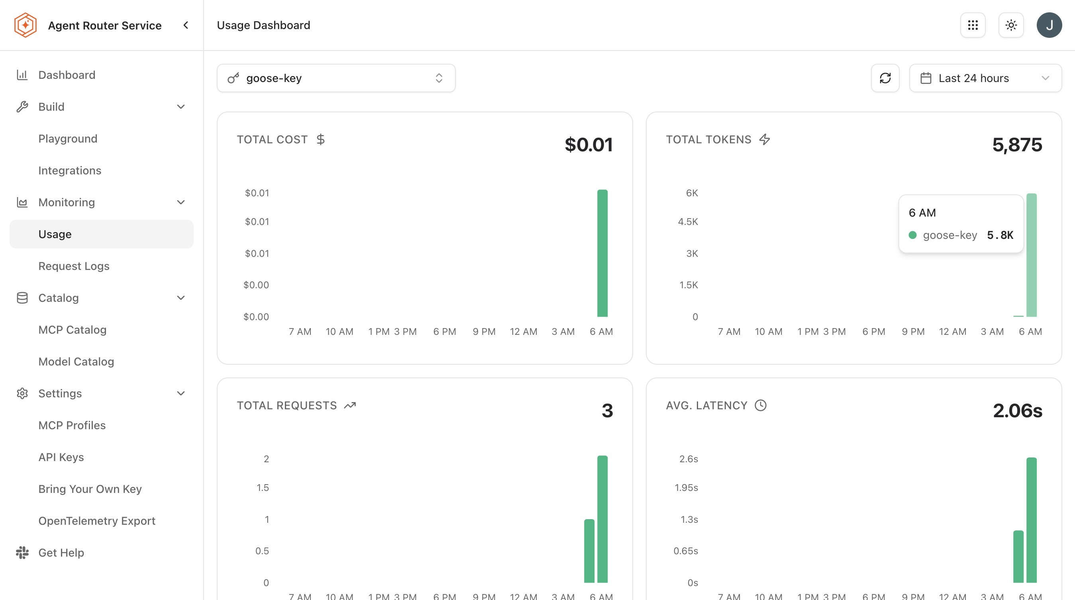Screen dimensions: 1075x600
Task: Click the Monitoring chart icon
Action: pyautogui.click(x=22, y=202)
